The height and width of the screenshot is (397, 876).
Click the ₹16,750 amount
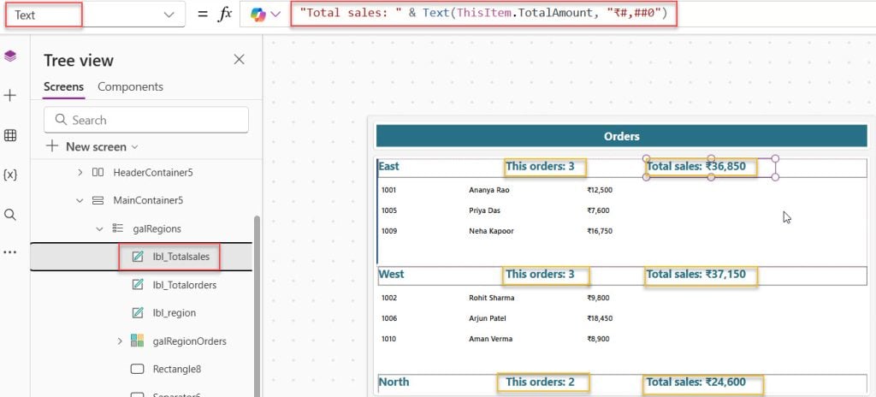pos(600,231)
